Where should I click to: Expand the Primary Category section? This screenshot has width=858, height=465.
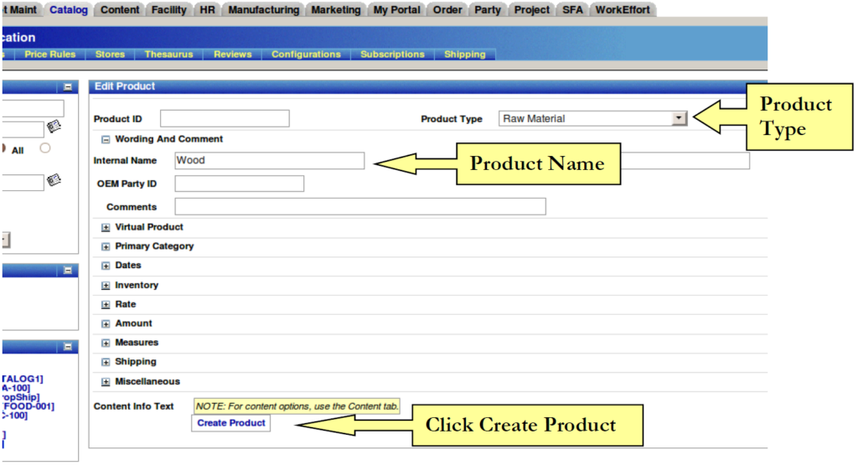106,246
